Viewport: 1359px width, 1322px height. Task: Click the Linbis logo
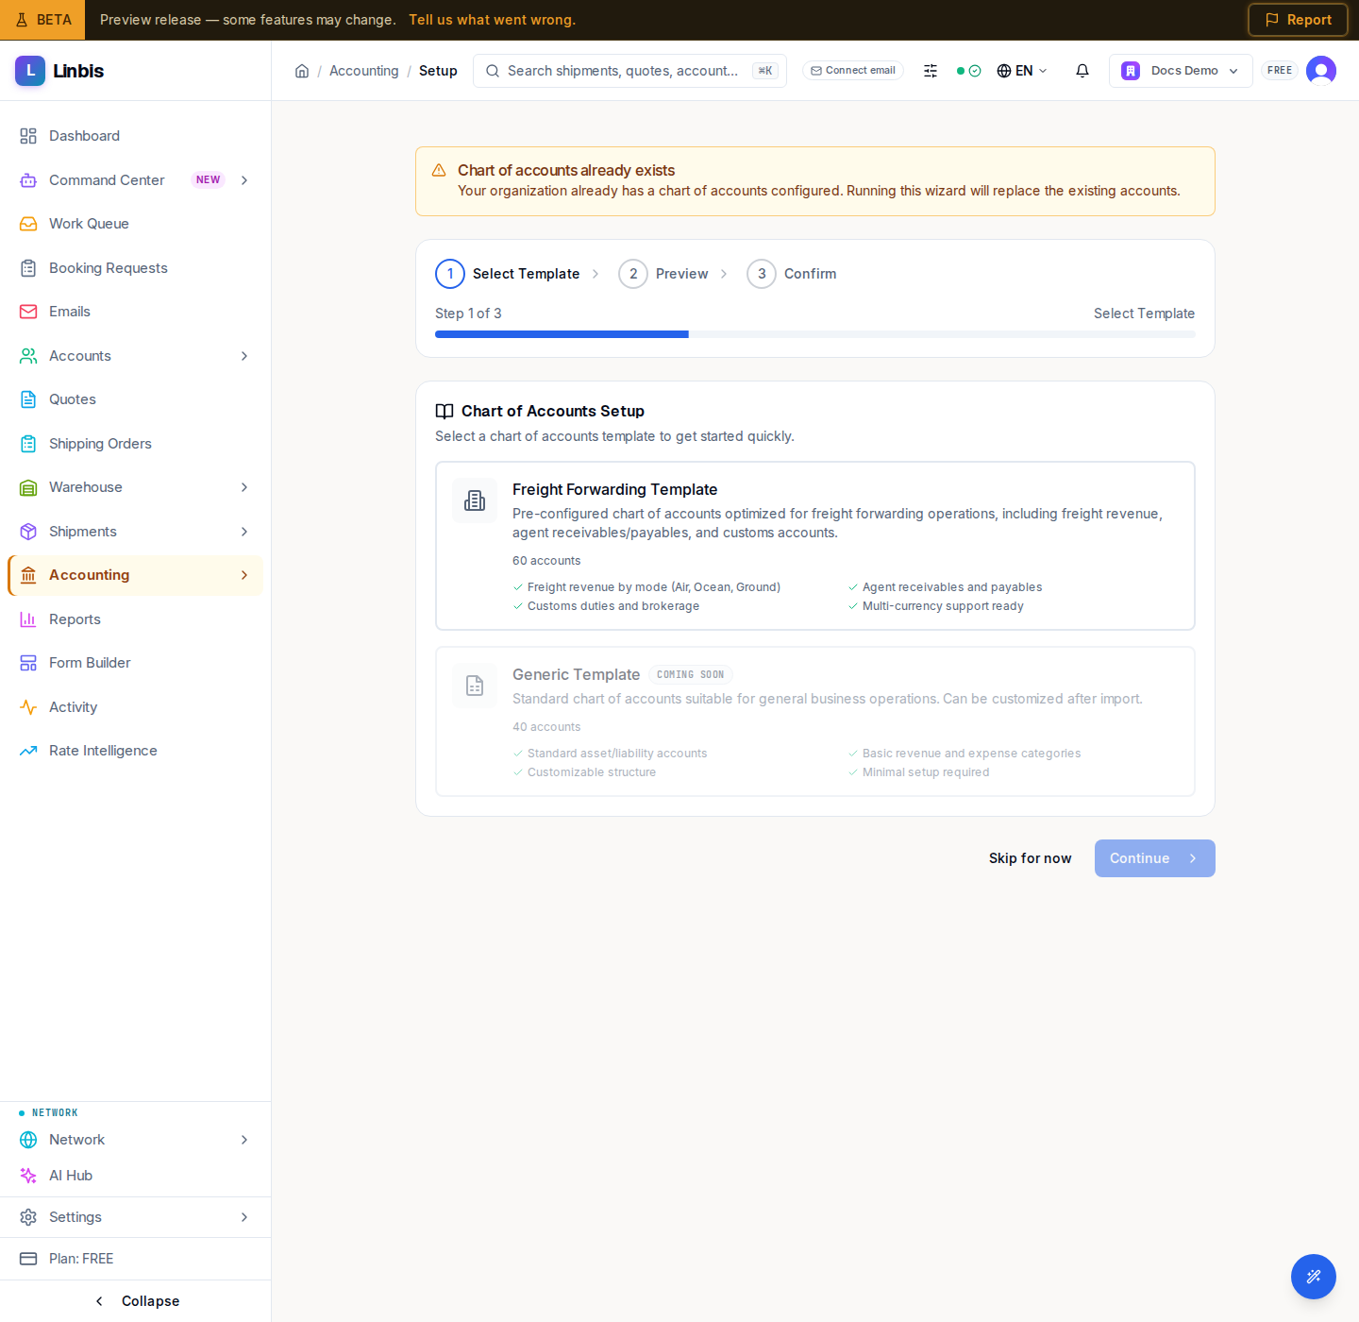[59, 71]
